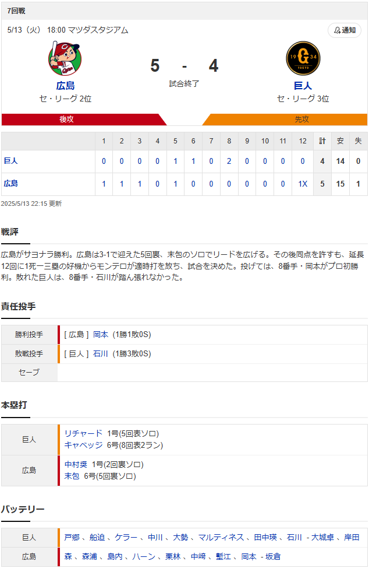Click the 先攻 orange banner

pyautogui.click(x=285, y=119)
